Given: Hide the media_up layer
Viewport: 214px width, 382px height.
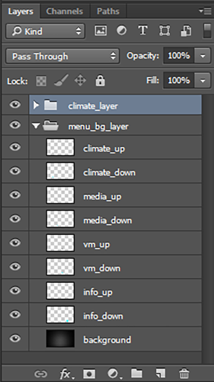Looking at the screenshot, I should pos(15,195).
